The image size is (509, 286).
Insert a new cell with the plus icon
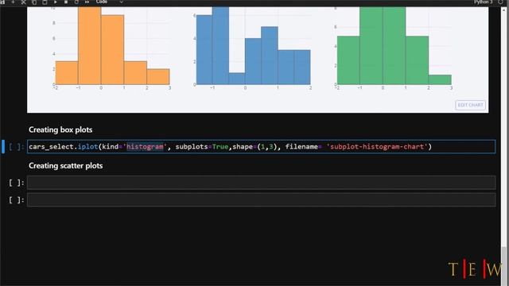13,2
